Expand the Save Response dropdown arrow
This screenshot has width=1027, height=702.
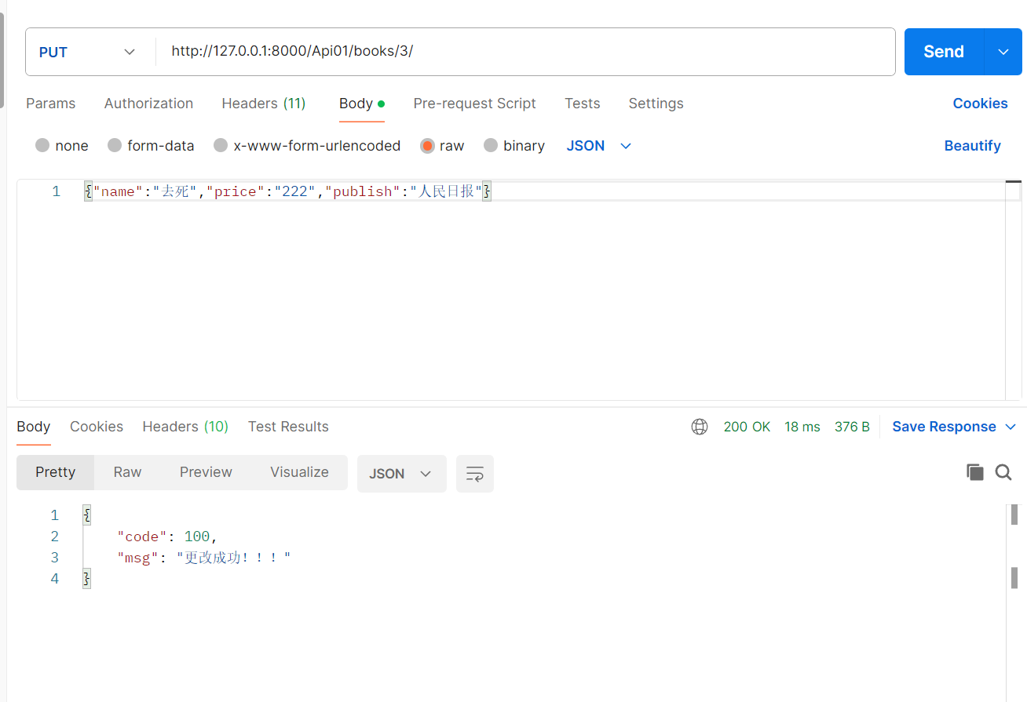point(1011,427)
